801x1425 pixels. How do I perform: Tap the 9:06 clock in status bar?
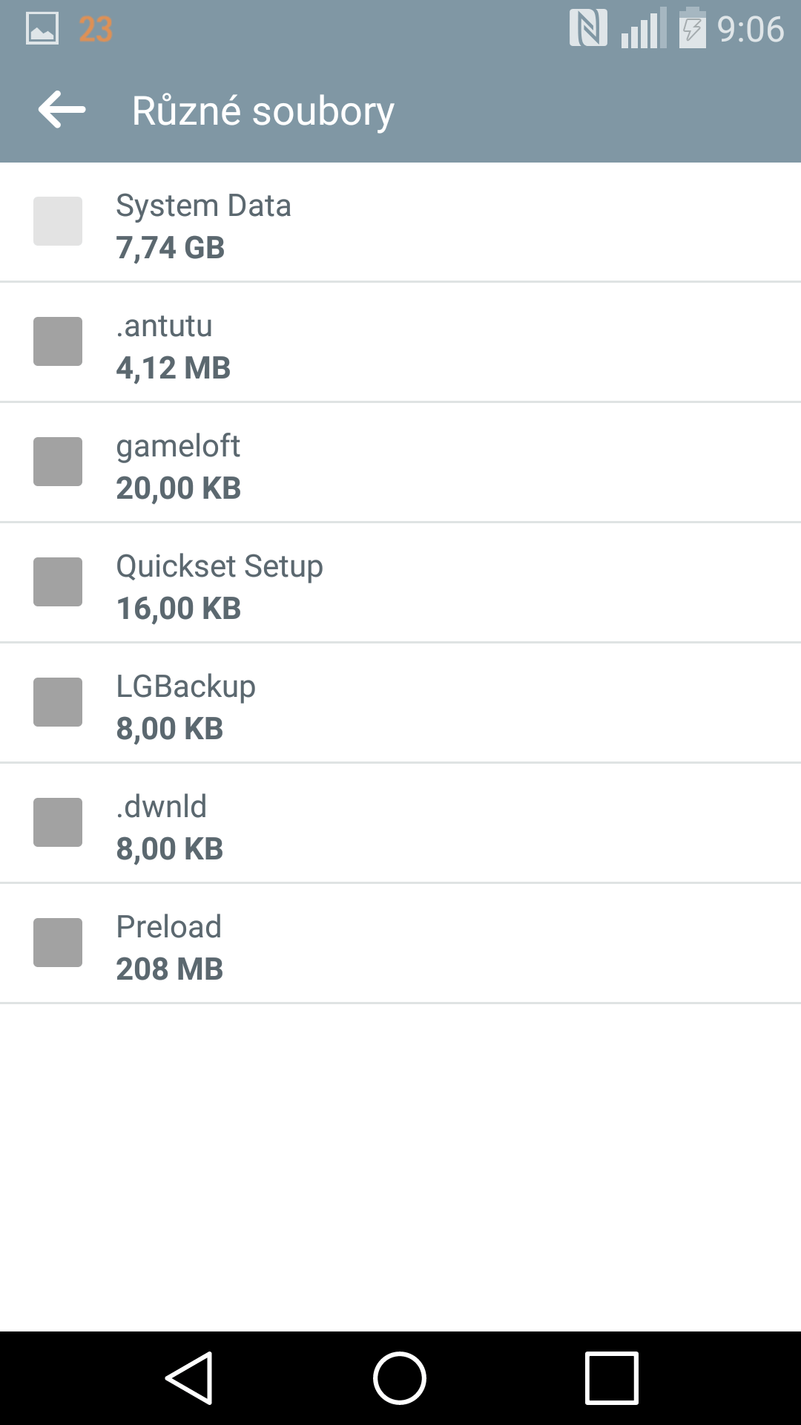751,30
